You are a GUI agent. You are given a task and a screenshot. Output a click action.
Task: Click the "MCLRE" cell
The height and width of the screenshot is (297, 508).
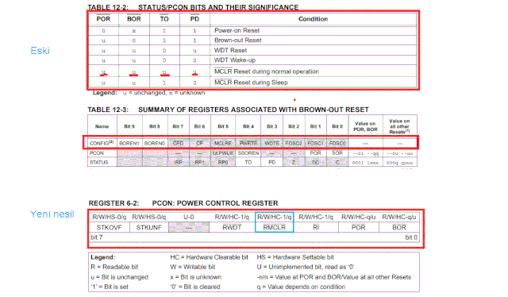click(223, 143)
